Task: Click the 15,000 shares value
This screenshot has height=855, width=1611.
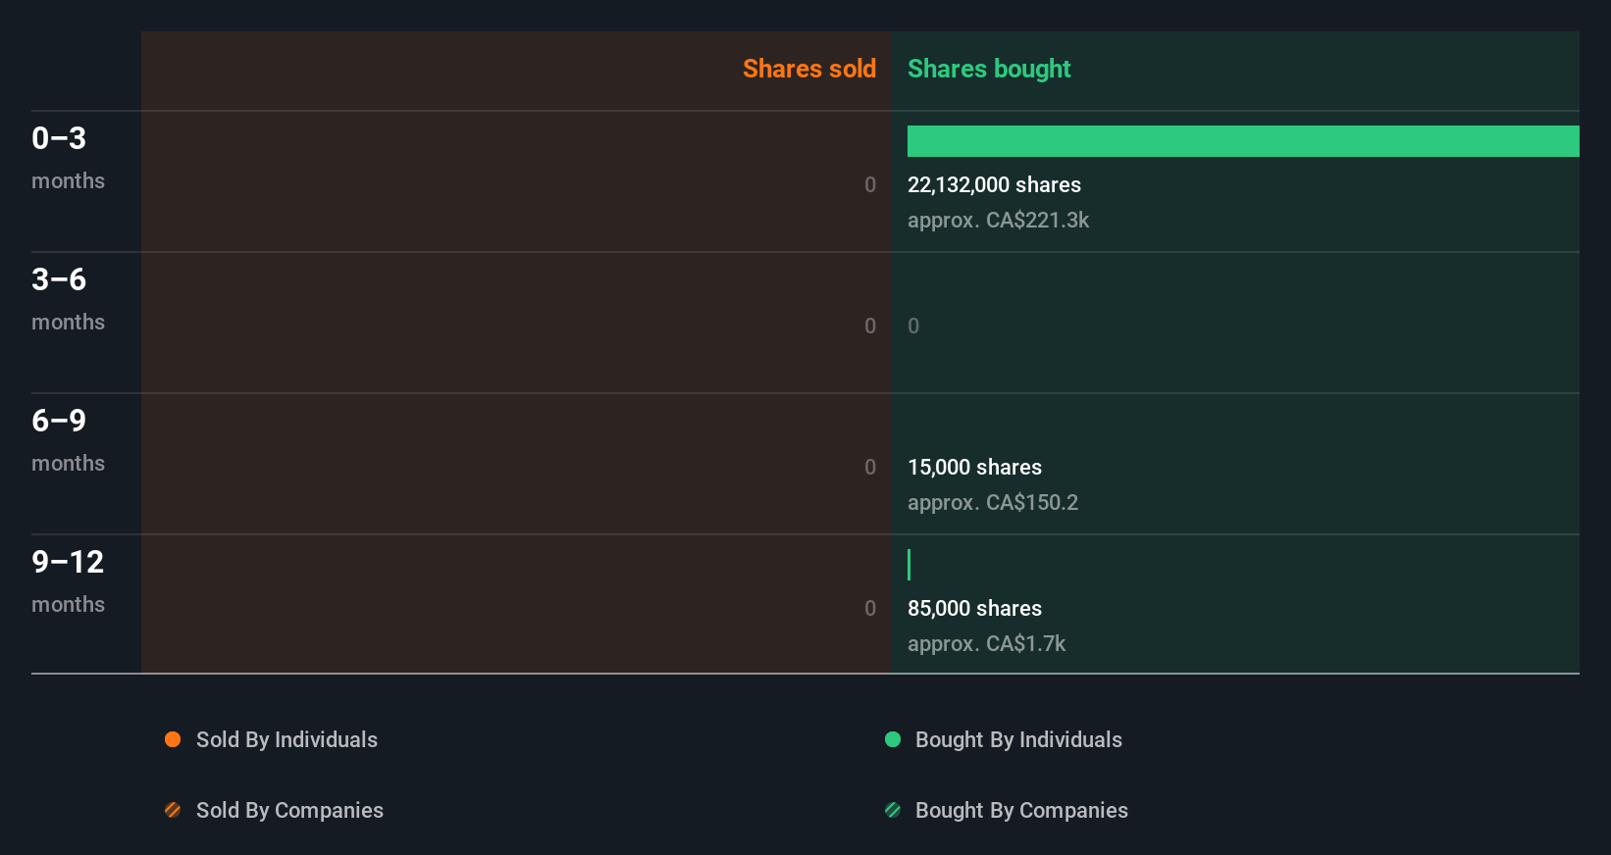Action: [974, 468]
